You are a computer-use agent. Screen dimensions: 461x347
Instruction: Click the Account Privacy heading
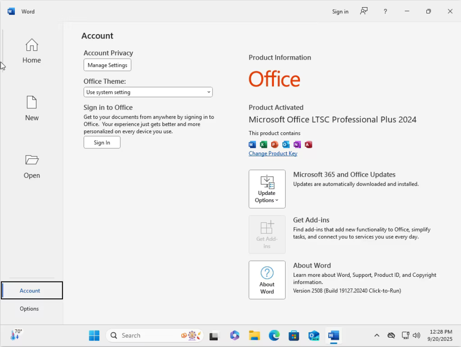tap(108, 53)
